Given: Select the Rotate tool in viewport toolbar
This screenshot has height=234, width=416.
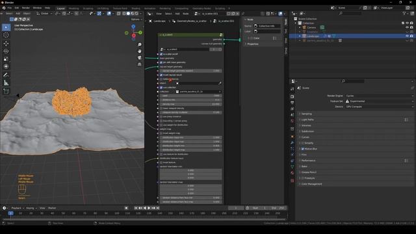Looking at the screenshot, I should coord(6,51).
